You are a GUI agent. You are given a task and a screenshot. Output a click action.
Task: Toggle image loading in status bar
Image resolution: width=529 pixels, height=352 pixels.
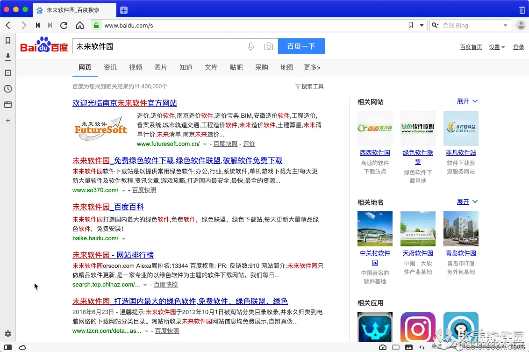pos(408,347)
